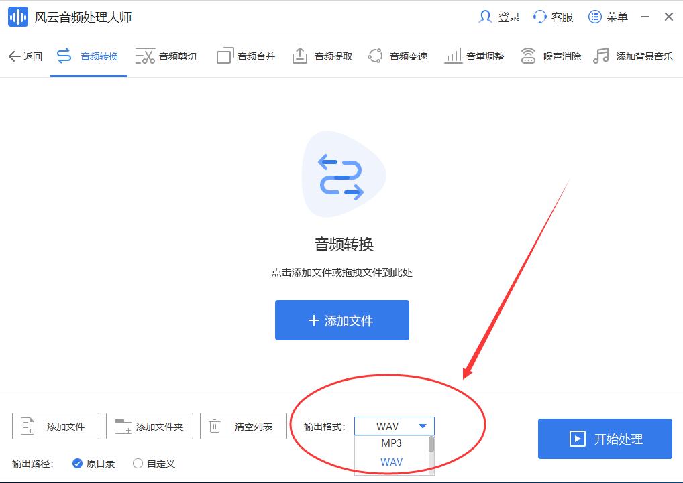Select the 原目录 output path option

point(94,464)
